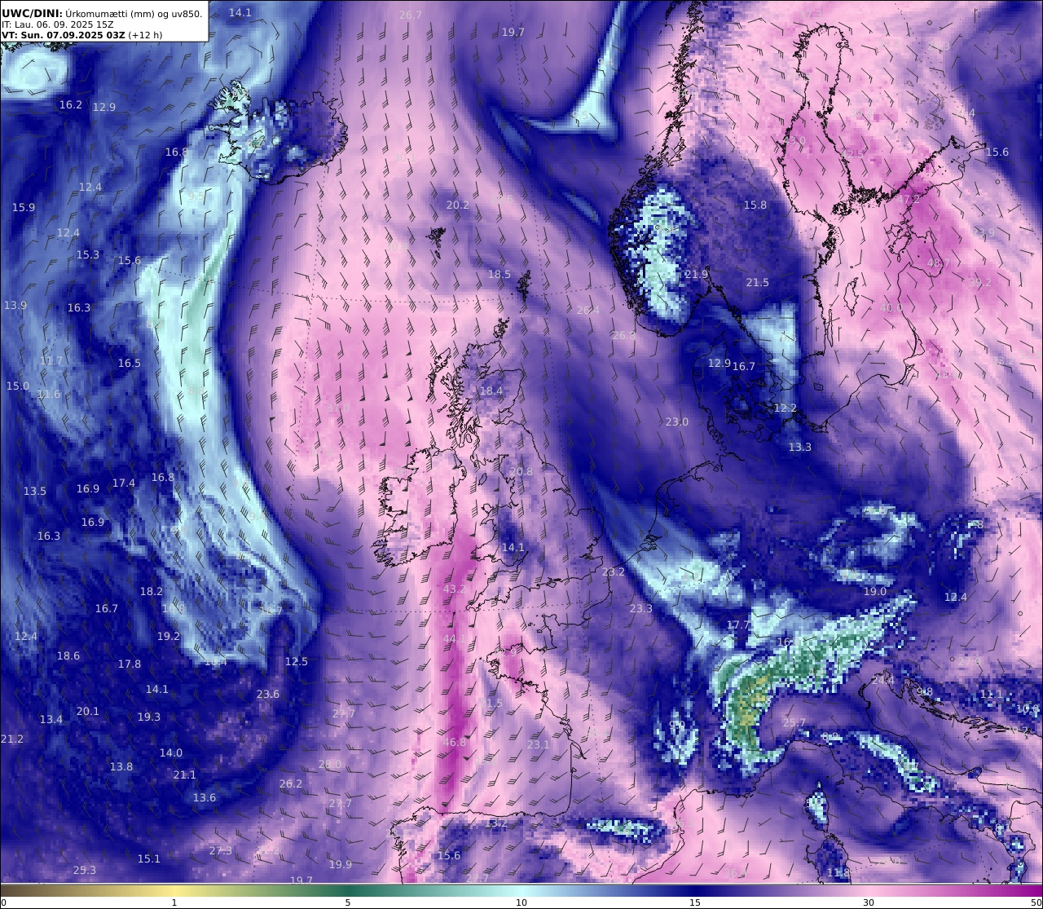1043x909 pixels.
Task: Click the map value 15.0
Action: pyautogui.click(x=18, y=386)
